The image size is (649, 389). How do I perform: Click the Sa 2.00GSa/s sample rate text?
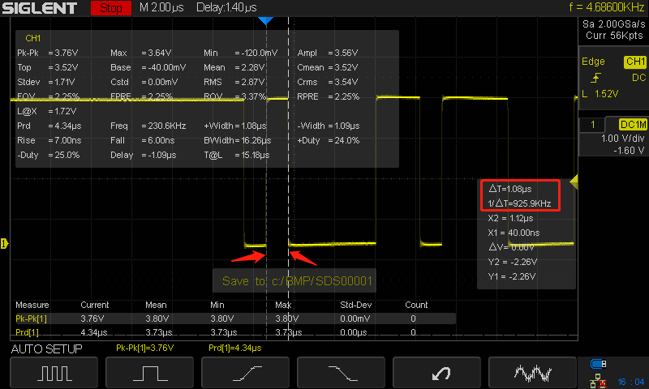[x=614, y=24]
